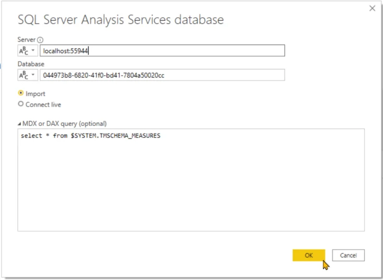This screenshot has height=280, width=383.
Task: Click the Server info icon
Action: [x=40, y=40]
